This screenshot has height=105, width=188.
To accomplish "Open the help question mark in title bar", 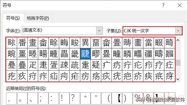I will [x=163, y=5].
